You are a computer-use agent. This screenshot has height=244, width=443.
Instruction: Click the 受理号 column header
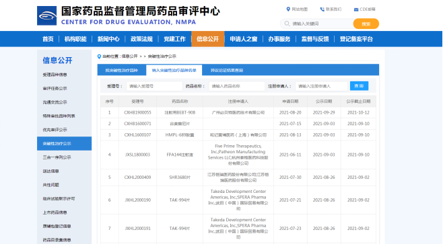(x=137, y=101)
